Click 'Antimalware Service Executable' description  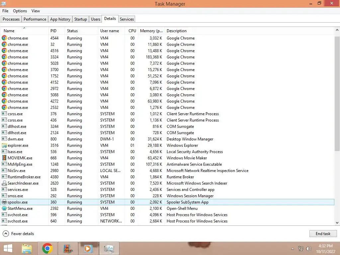click(x=194, y=164)
